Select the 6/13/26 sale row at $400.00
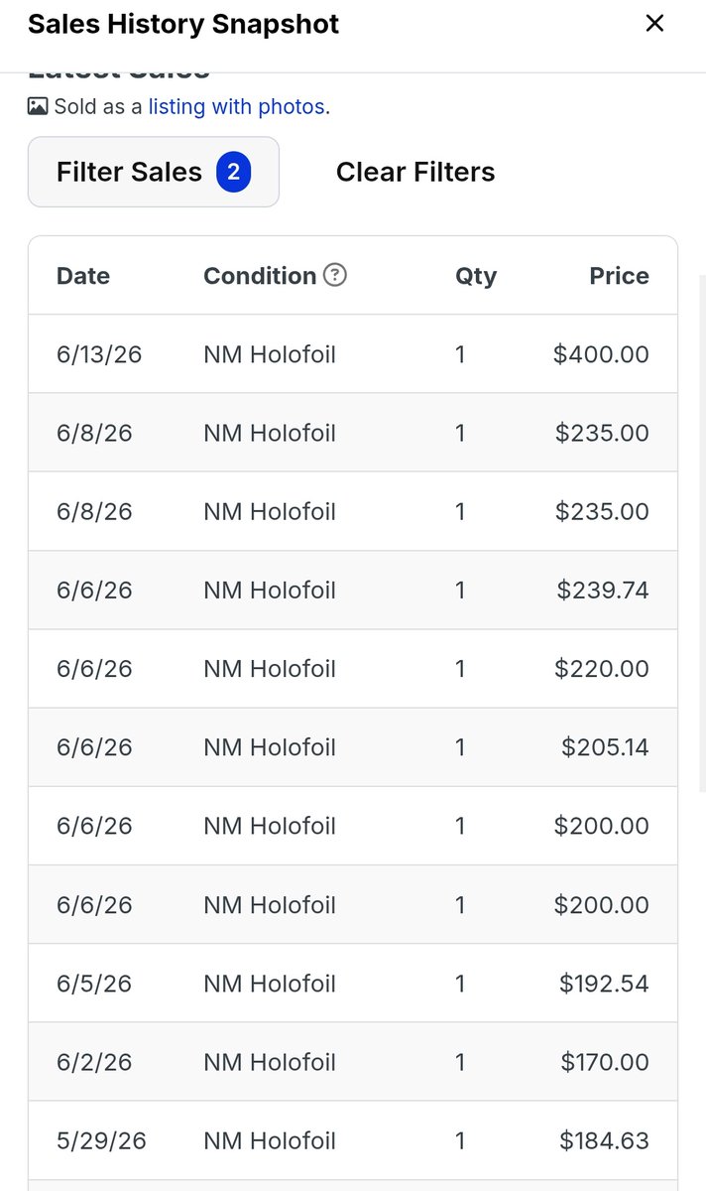The height and width of the screenshot is (1191, 706). click(353, 354)
